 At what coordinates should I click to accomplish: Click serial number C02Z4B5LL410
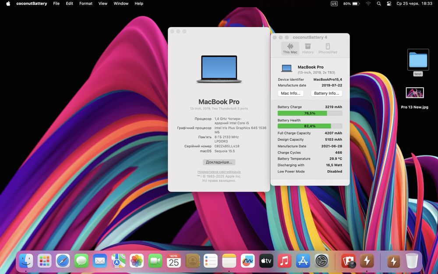[227, 146]
